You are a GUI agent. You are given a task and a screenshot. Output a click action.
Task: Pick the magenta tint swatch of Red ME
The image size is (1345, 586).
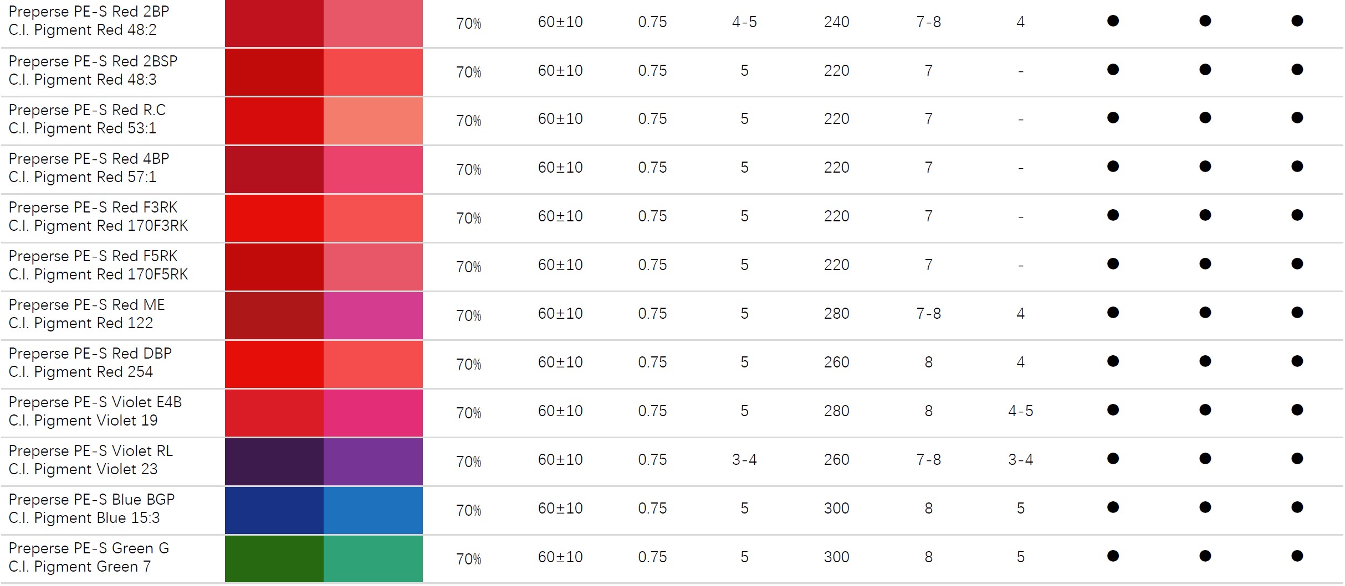point(373,315)
